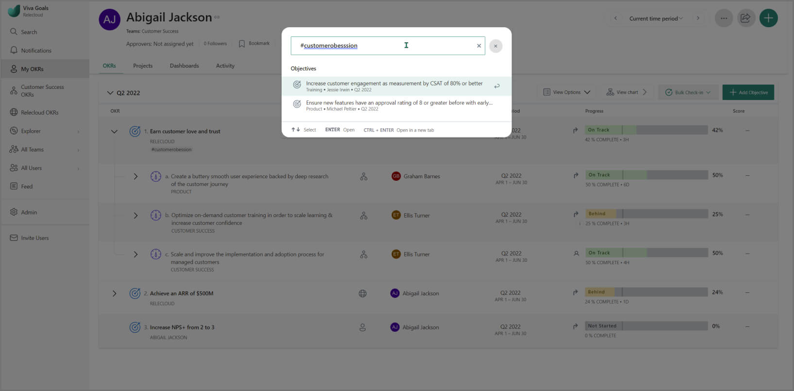This screenshot has height=391, width=794.
Task: Open Bulk Check-in dropdown
Action: tap(688, 92)
